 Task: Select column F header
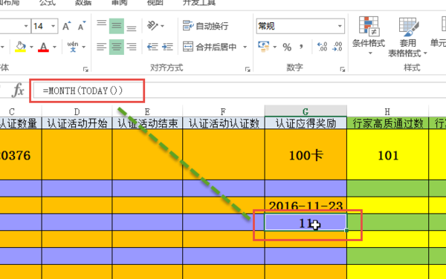click(223, 111)
